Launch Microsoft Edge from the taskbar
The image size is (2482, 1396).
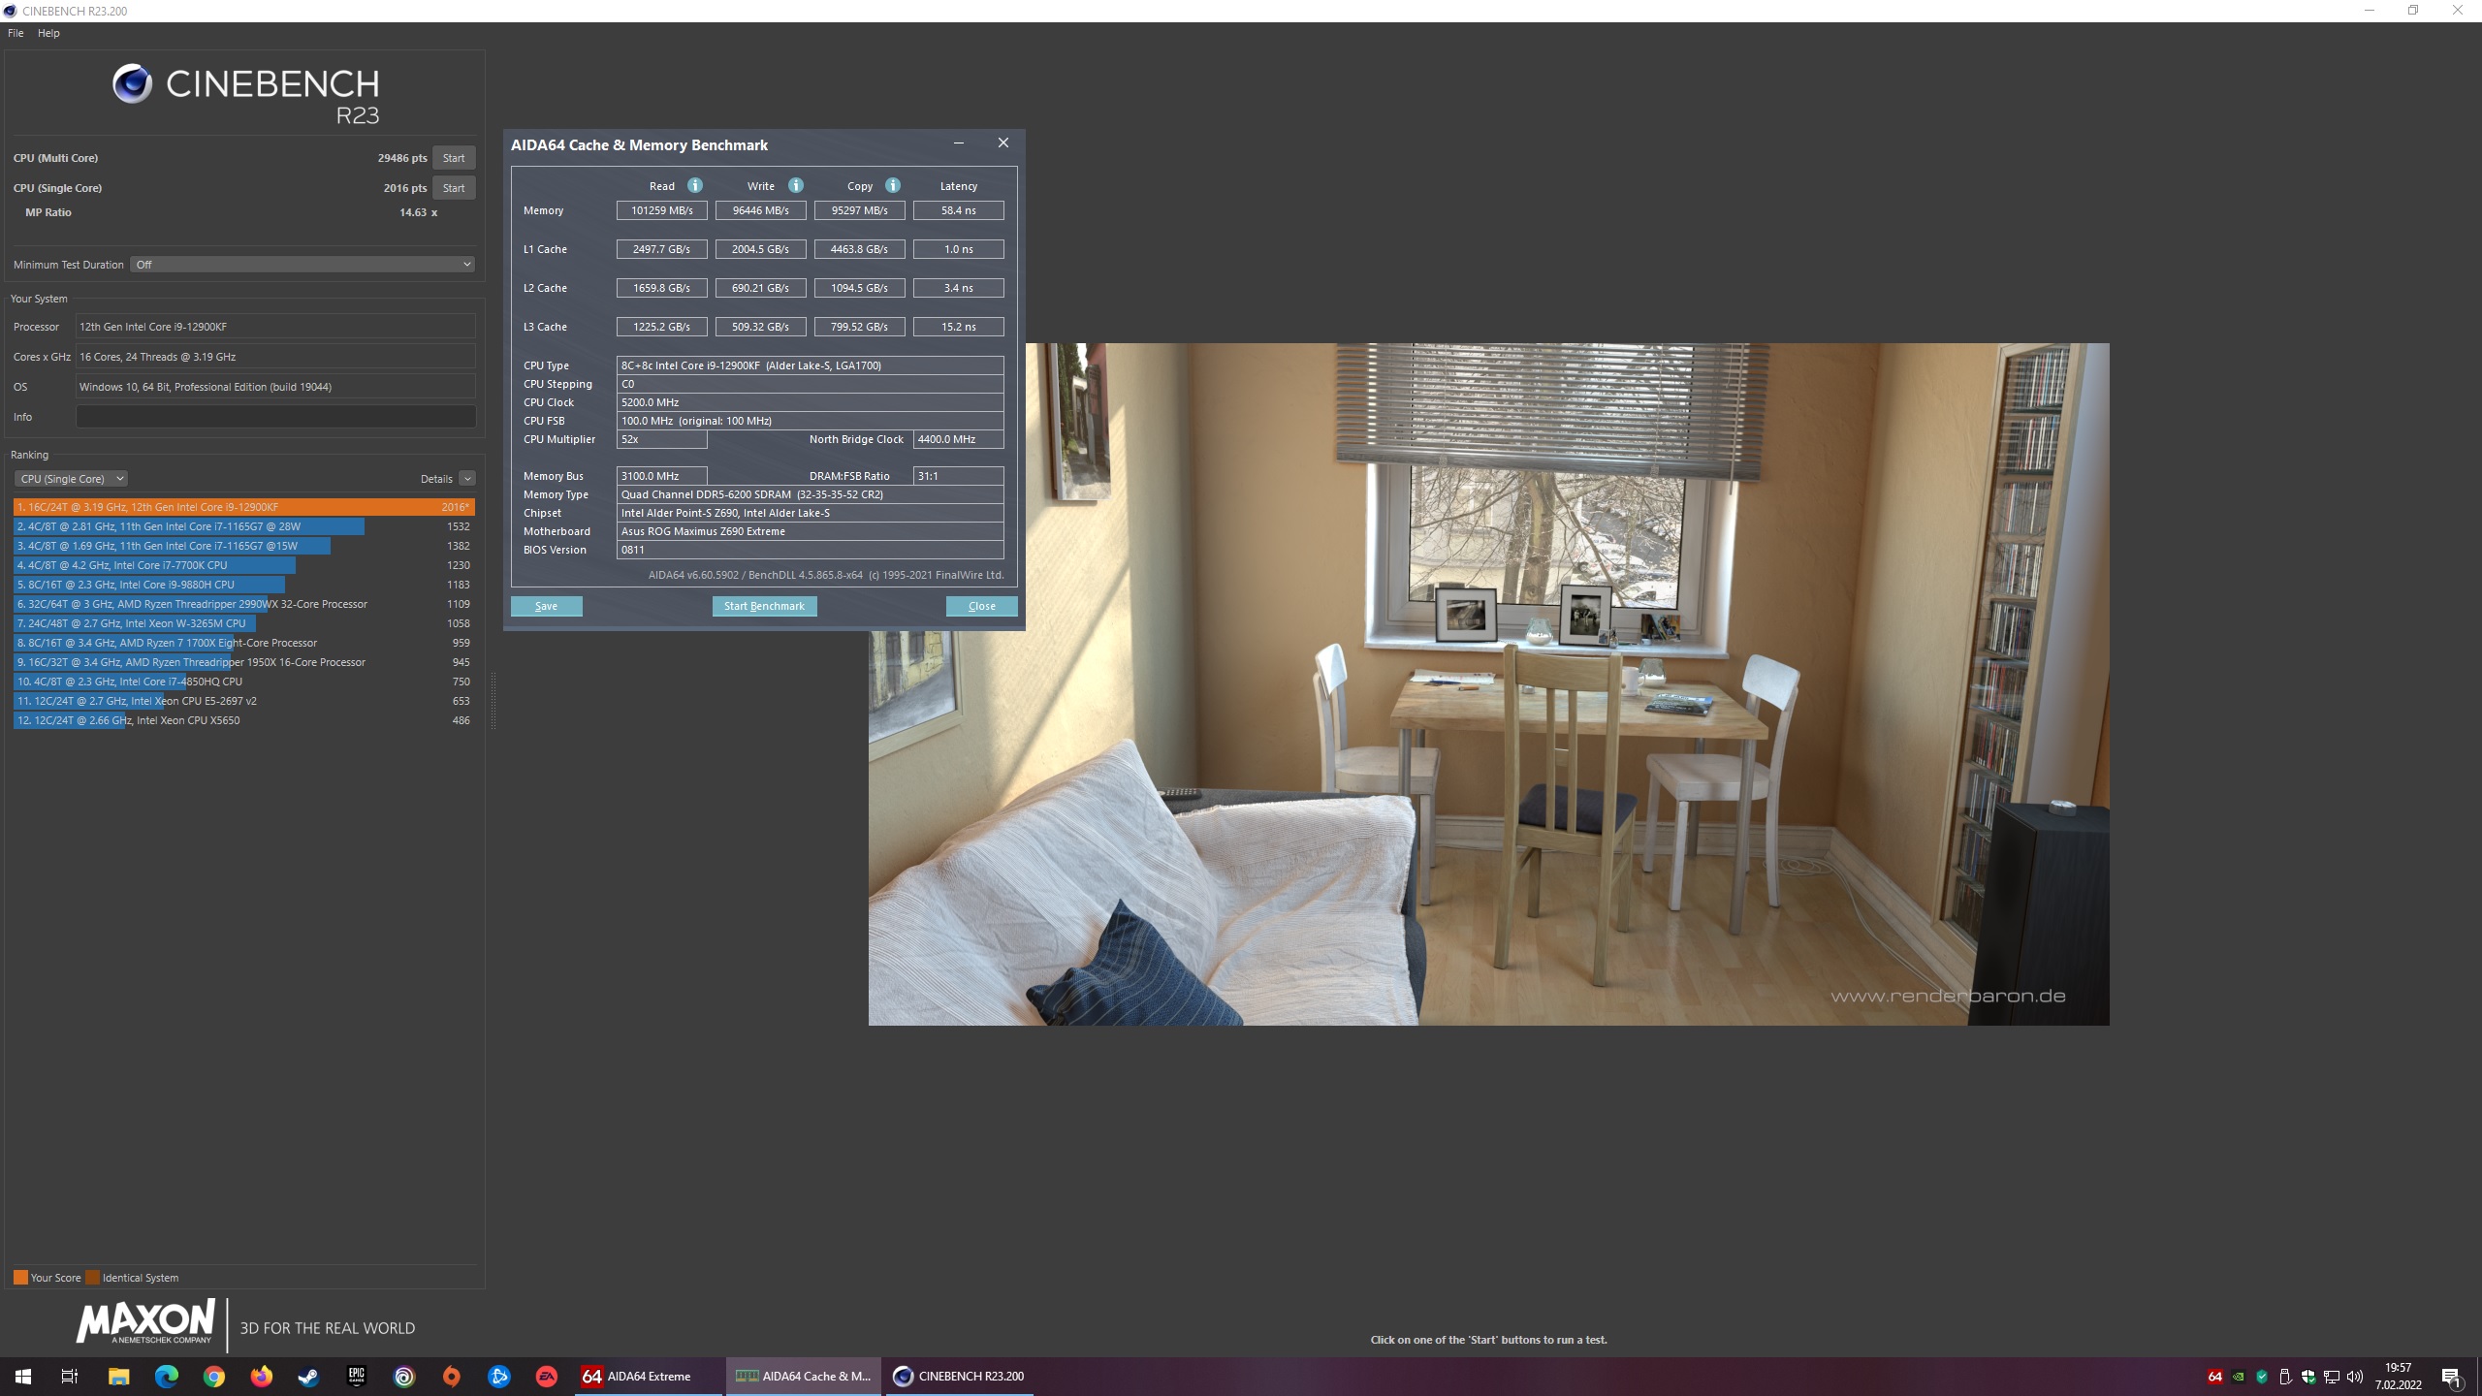coord(166,1376)
